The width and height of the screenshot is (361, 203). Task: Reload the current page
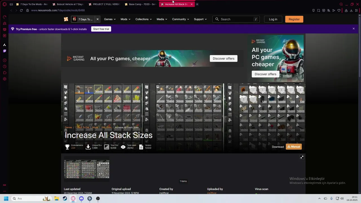tap(21, 10)
